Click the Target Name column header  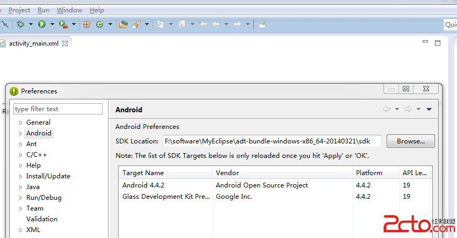point(166,172)
